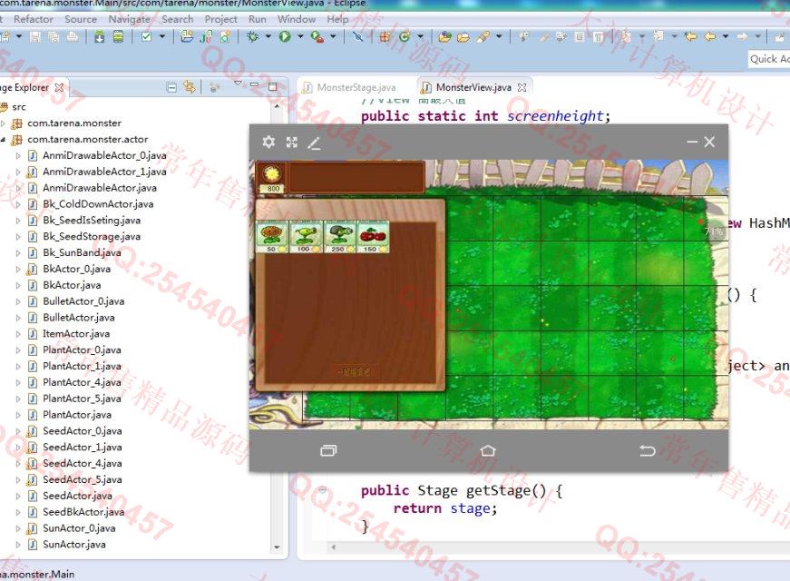Close the Package Explorer view

pyautogui.click(x=59, y=87)
